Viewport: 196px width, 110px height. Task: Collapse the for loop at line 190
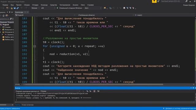tap(35, 46)
